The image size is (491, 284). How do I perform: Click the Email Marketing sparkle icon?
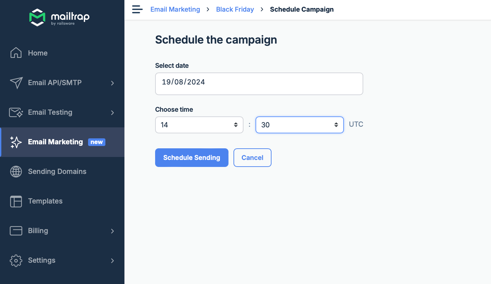pos(16,142)
